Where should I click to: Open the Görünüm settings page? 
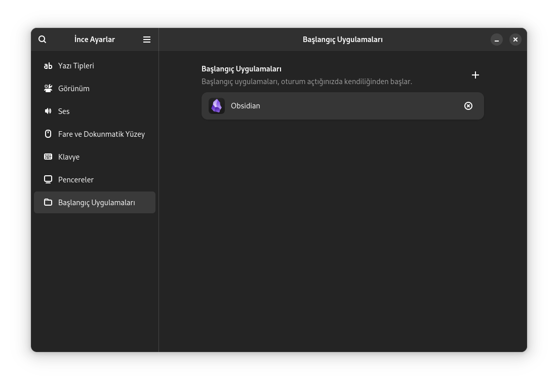pyautogui.click(x=74, y=88)
